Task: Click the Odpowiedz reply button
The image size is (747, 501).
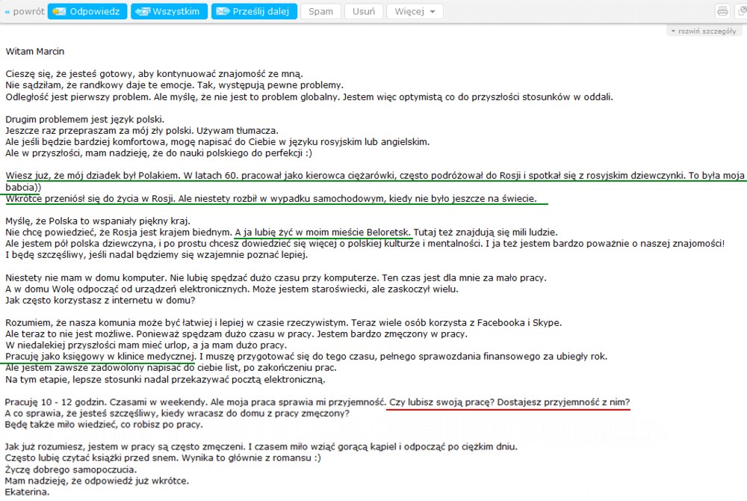Action: click(x=87, y=11)
